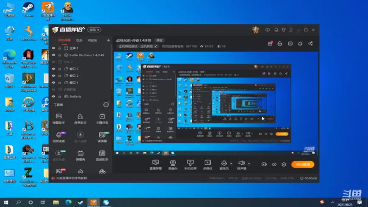368x207 pixels.
Task: Open the Battle Brothers desktop shortcut
Action: (67, 11)
